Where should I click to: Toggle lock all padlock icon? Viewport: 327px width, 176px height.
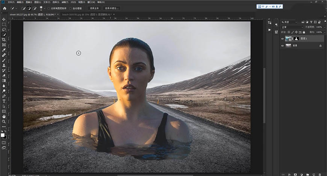pos(304,32)
